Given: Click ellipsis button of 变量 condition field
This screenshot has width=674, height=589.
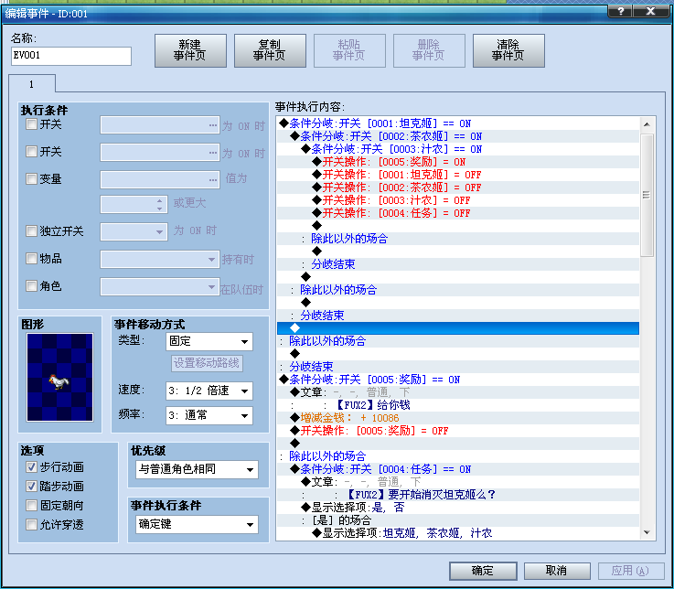Looking at the screenshot, I should pos(213,179).
